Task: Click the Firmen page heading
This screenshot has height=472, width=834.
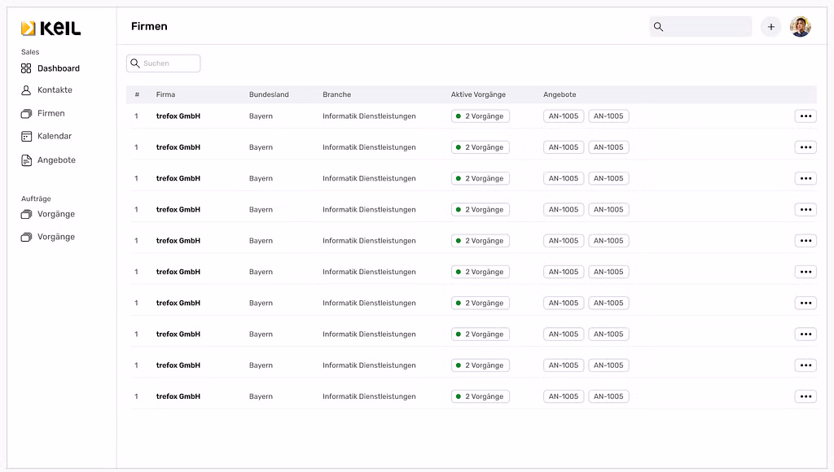Action: [149, 26]
